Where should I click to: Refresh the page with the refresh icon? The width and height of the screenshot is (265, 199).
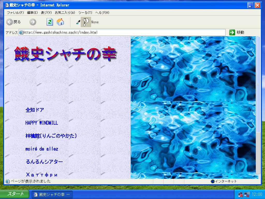tap(50, 22)
